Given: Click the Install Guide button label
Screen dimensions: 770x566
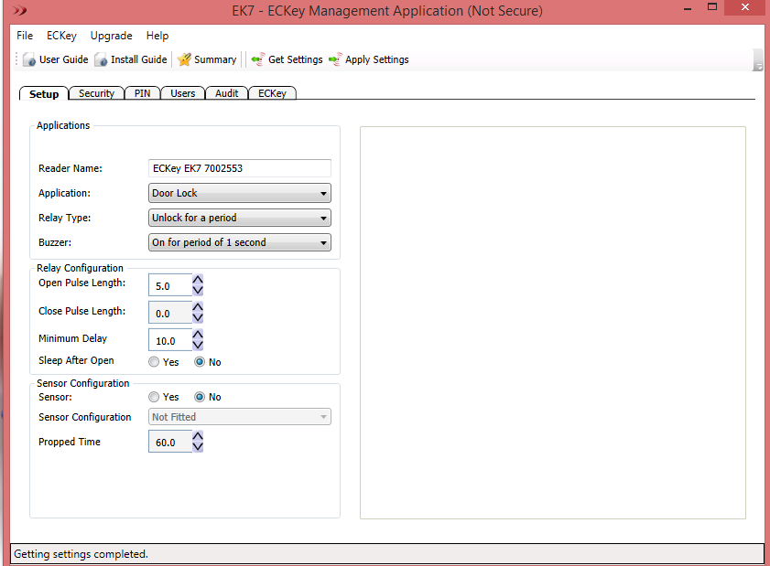Looking at the screenshot, I should [139, 59].
